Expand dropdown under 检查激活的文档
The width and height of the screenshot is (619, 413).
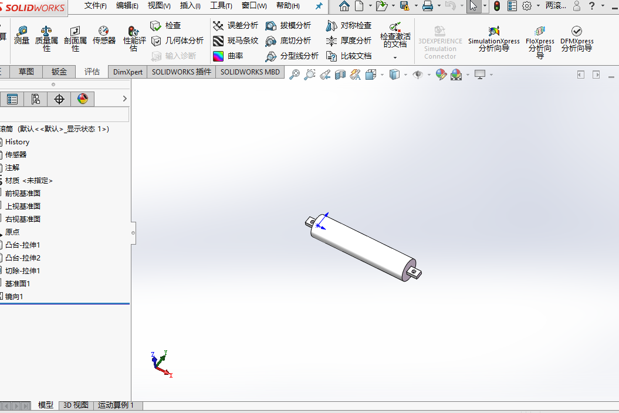[x=395, y=57]
